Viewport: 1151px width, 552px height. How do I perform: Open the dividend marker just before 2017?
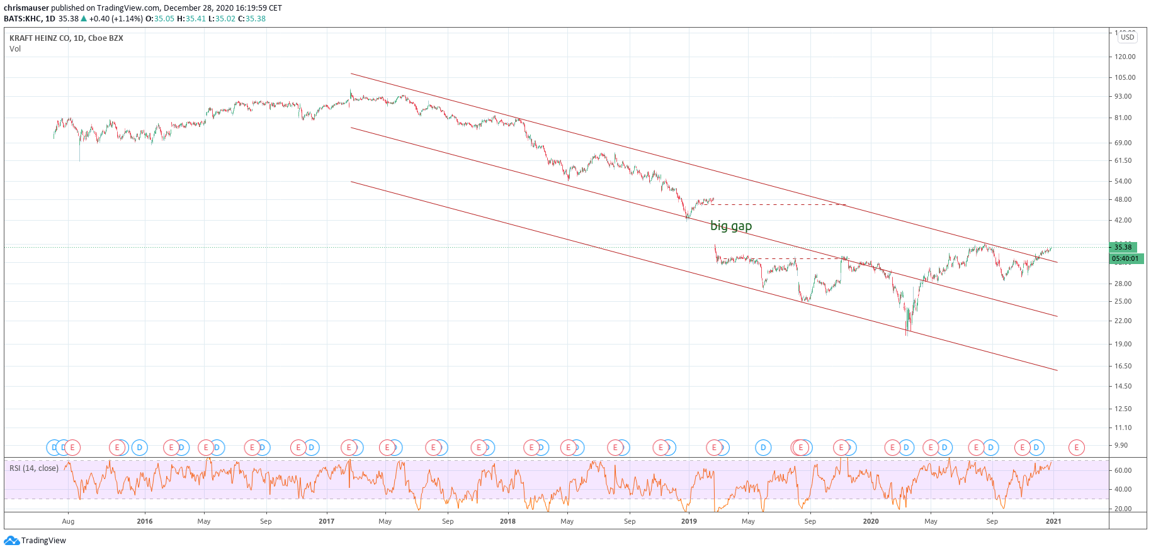311,448
